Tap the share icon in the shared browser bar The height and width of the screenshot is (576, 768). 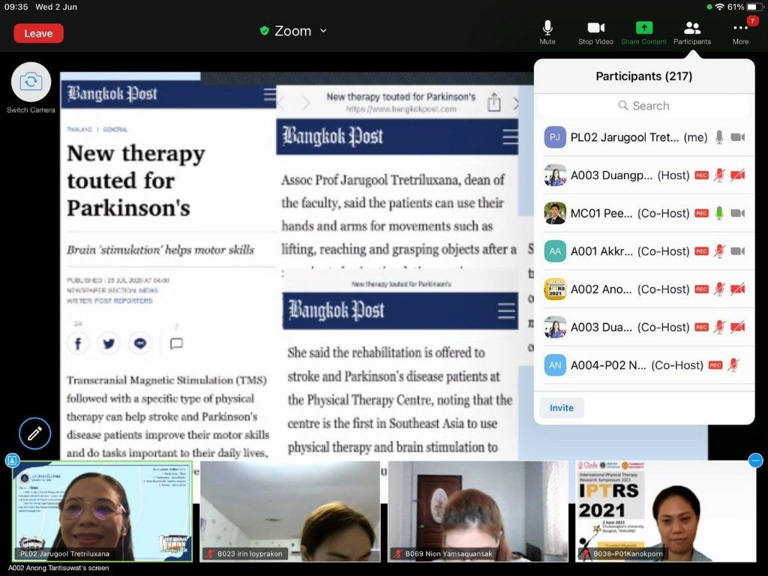tap(493, 103)
